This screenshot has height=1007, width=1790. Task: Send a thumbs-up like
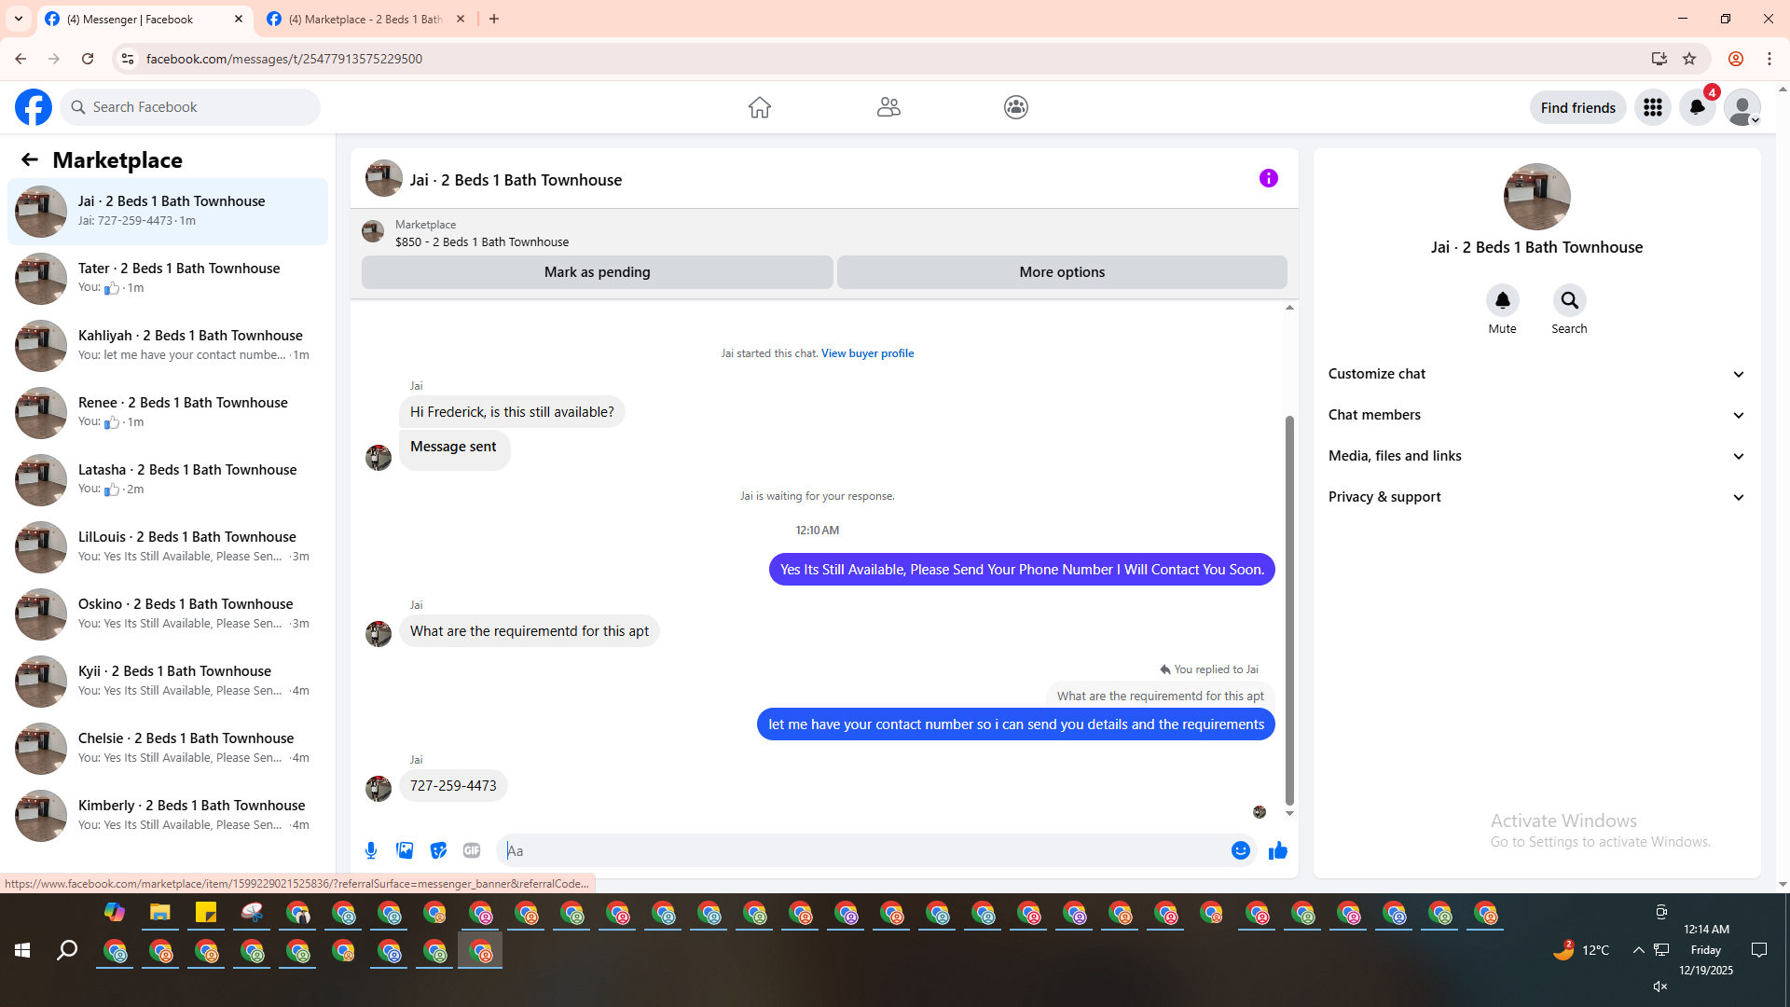tap(1277, 850)
